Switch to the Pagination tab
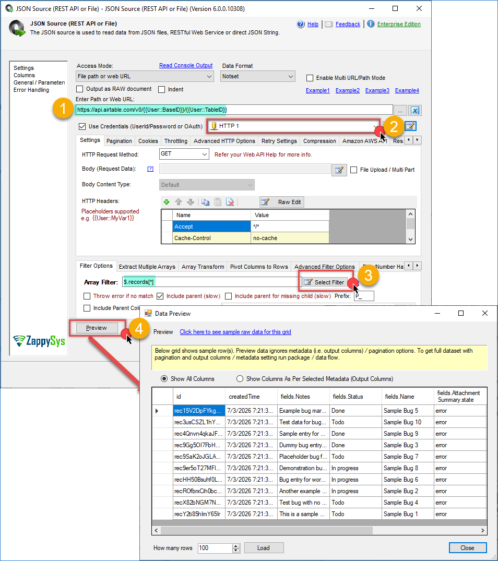The image size is (498, 561). click(x=119, y=141)
